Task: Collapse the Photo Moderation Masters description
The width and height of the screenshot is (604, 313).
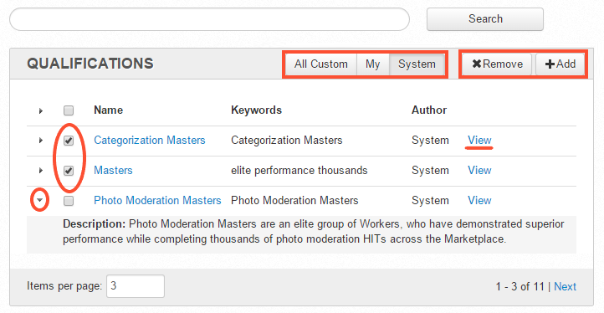Action: pos(39,201)
